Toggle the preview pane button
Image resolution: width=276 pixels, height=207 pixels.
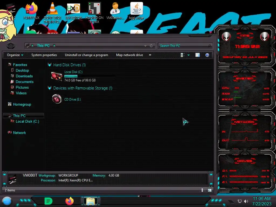(x=198, y=55)
